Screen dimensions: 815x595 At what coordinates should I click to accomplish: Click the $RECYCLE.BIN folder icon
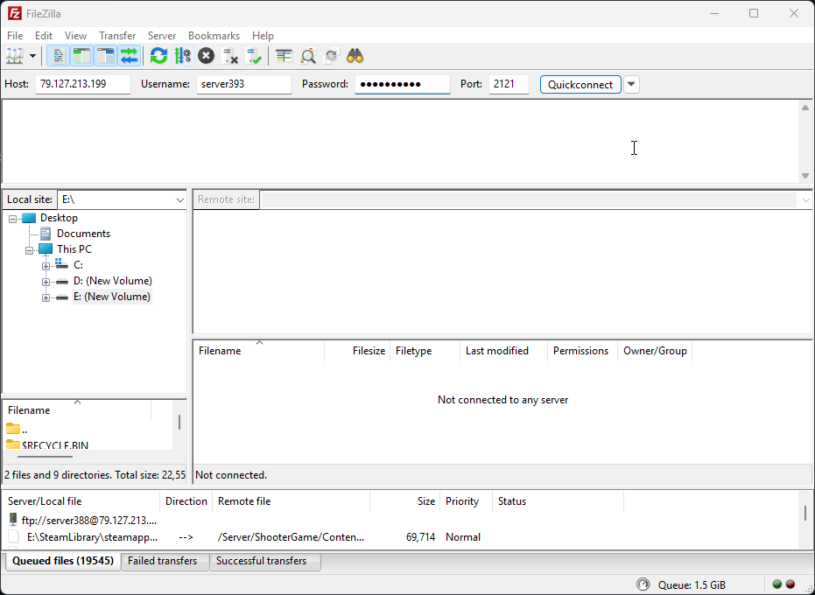tap(13, 444)
